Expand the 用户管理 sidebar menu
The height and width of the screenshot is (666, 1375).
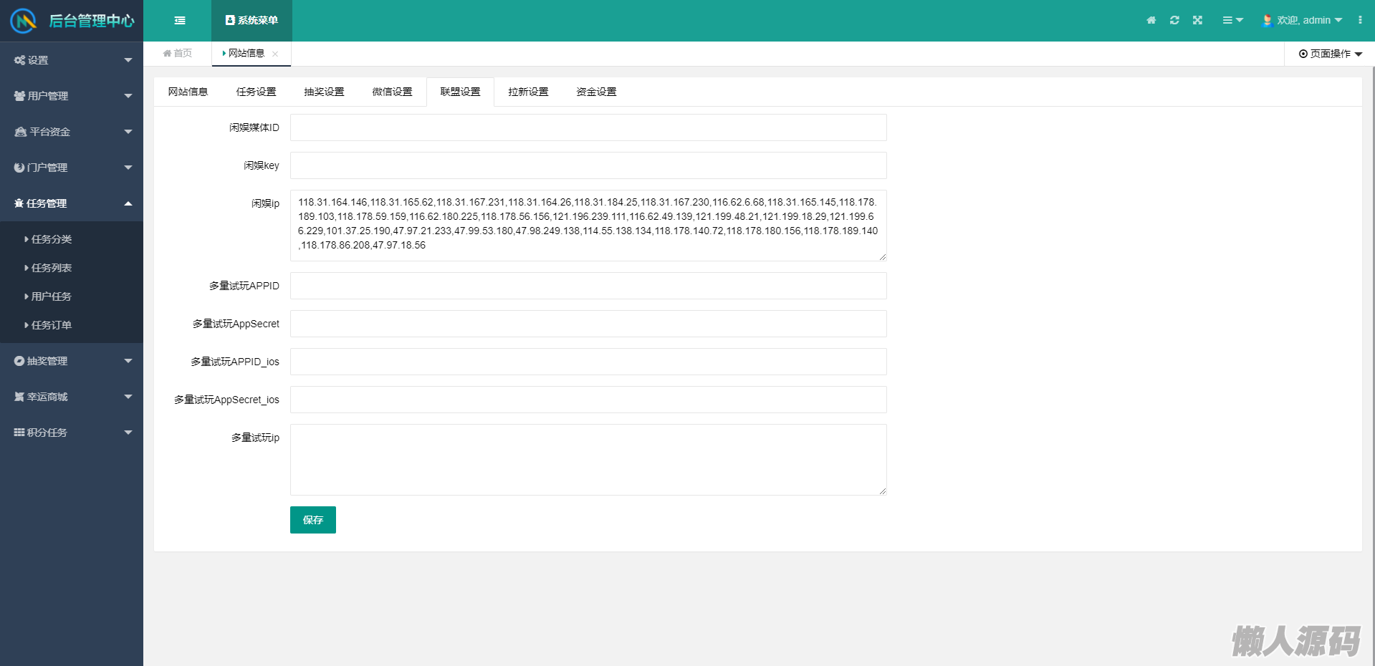point(72,96)
